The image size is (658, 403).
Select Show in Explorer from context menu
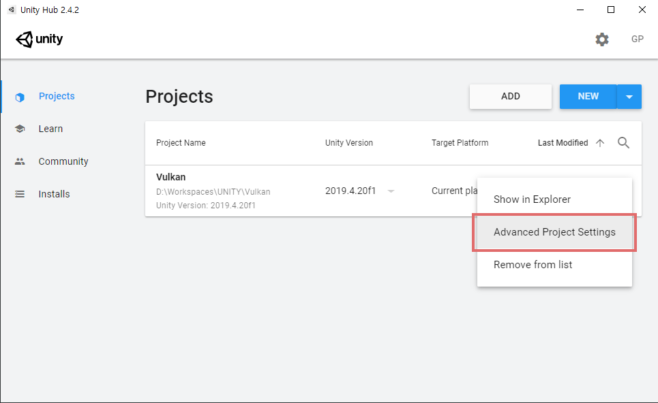pyautogui.click(x=554, y=199)
